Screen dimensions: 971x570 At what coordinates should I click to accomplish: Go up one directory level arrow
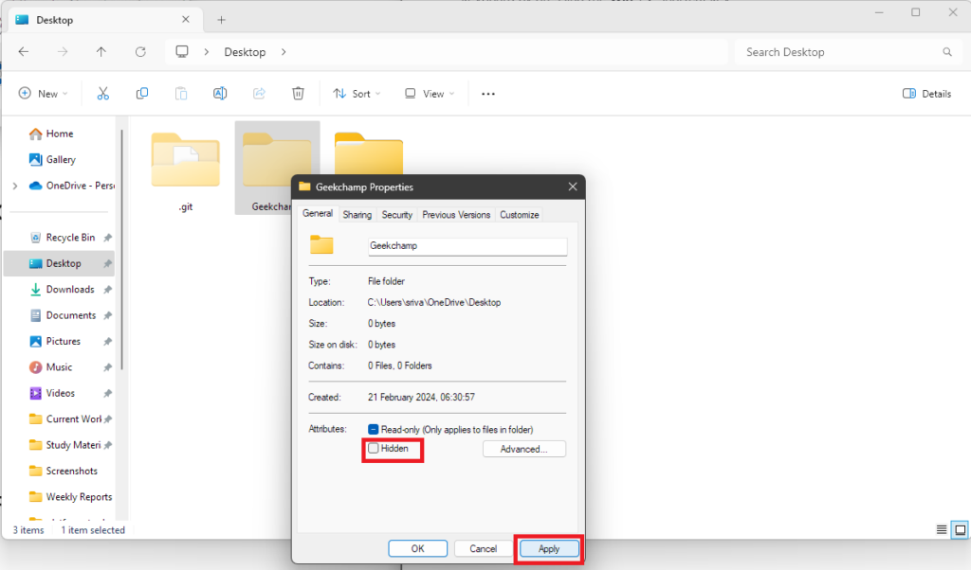(x=101, y=52)
